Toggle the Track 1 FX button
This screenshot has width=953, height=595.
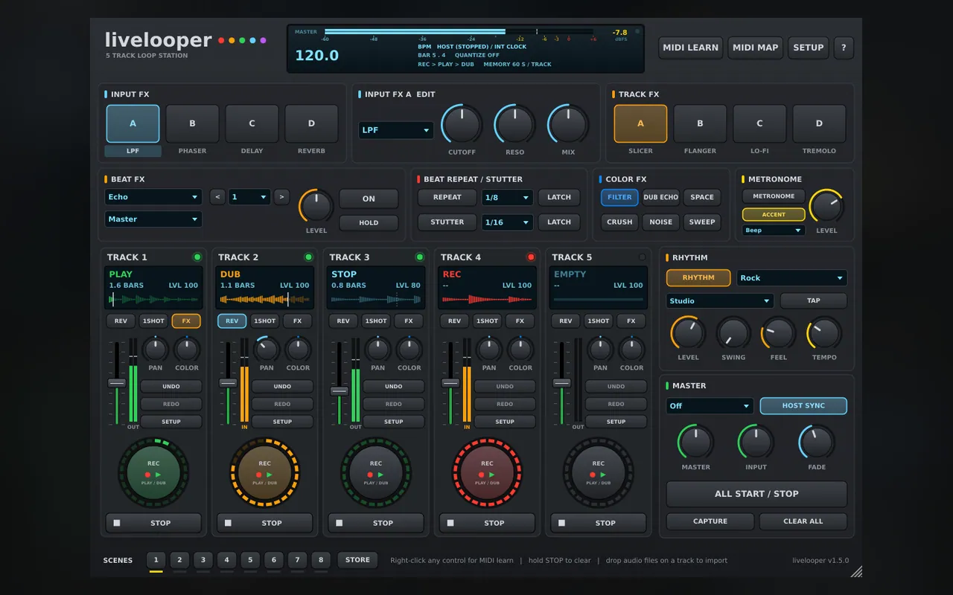point(186,321)
